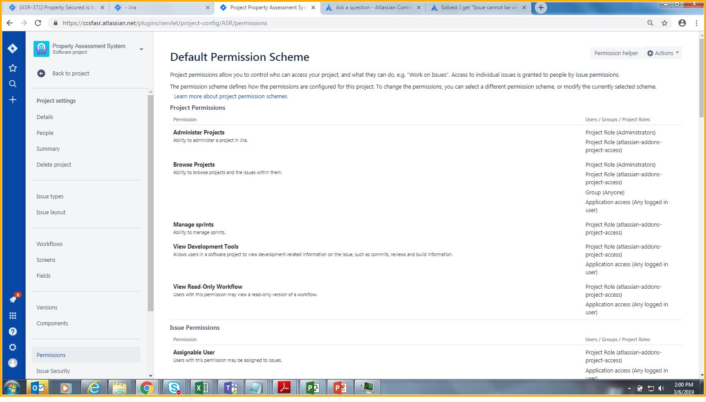The image size is (706, 402).
Task: Open Chrome menu three dots icon
Action: [697, 23]
